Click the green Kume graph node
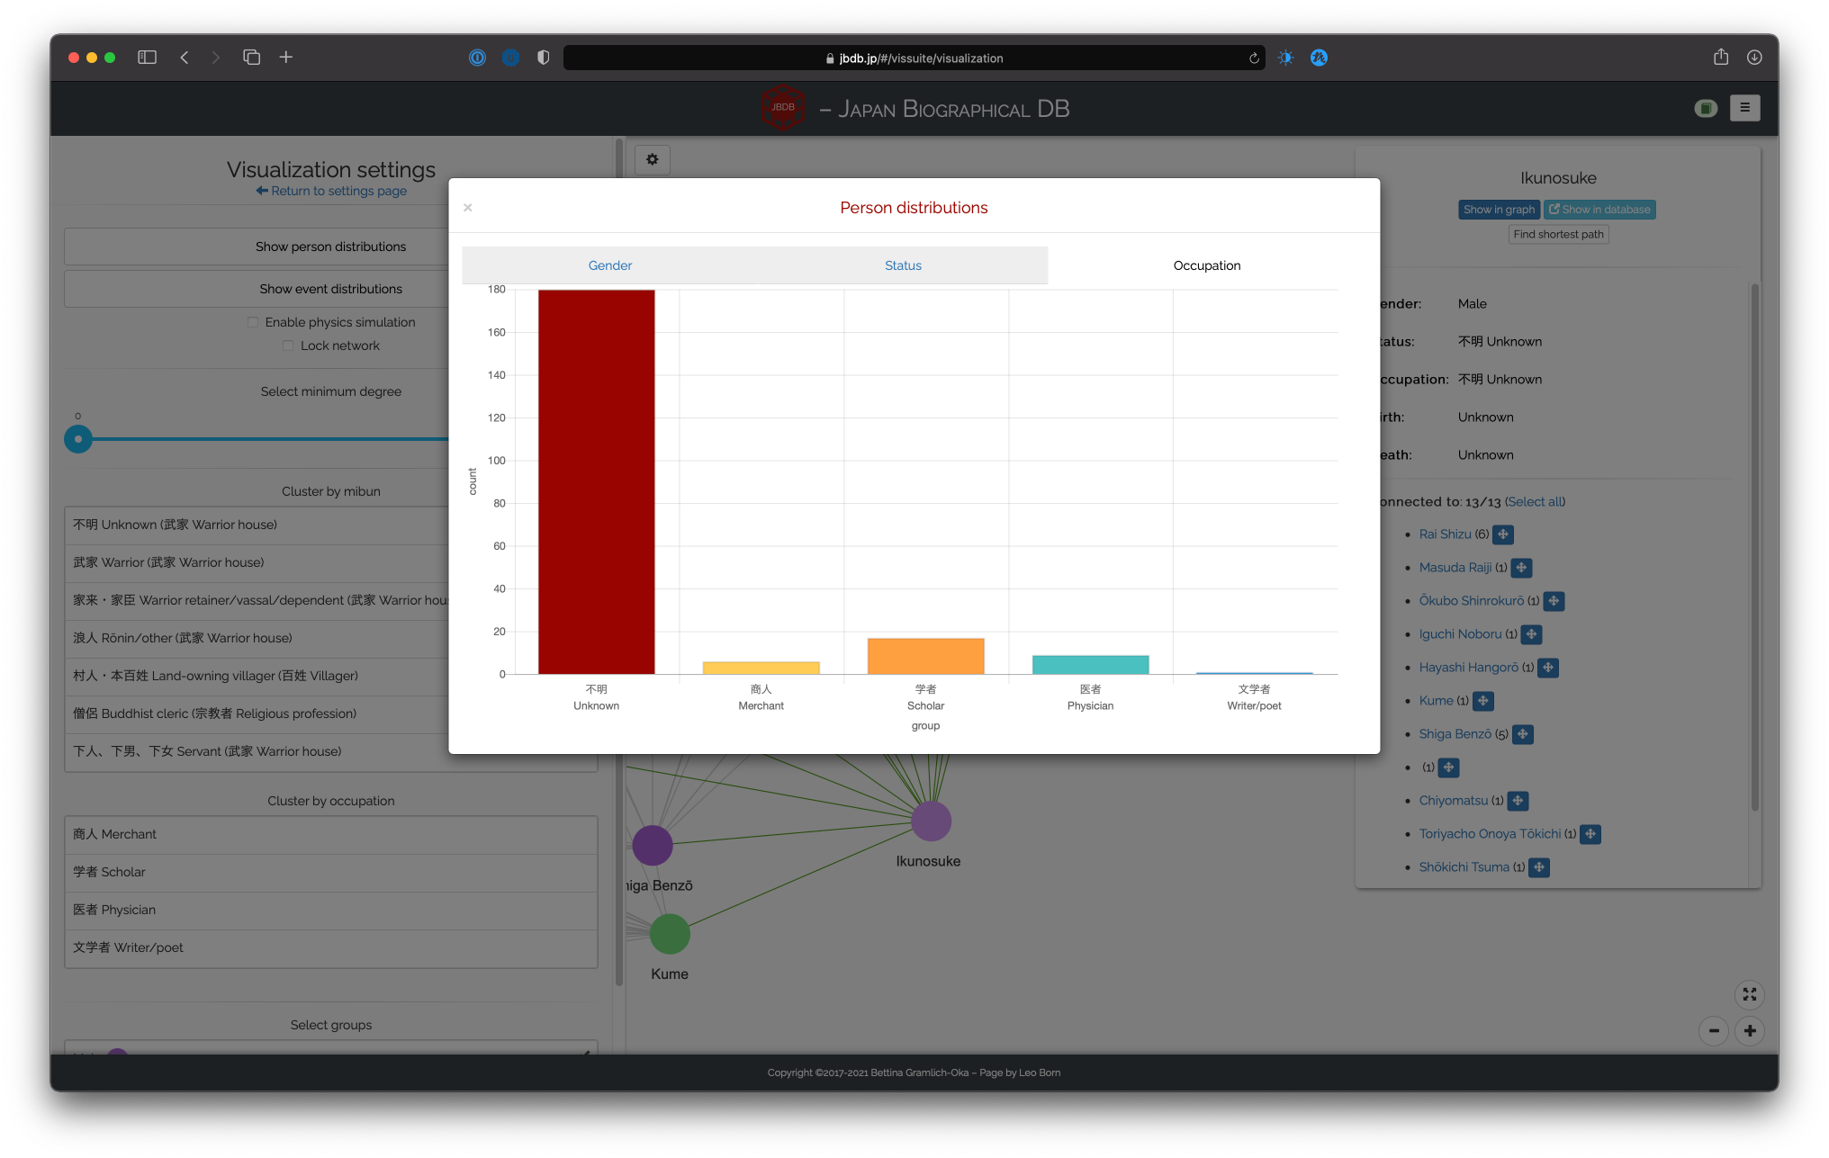The image size is (1829, 1158). [x=670, y=934]
